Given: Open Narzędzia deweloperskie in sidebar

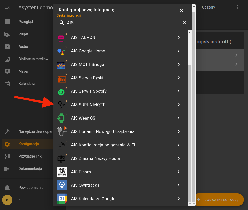Looking at the screenshot, I should [x=27, y=131].
